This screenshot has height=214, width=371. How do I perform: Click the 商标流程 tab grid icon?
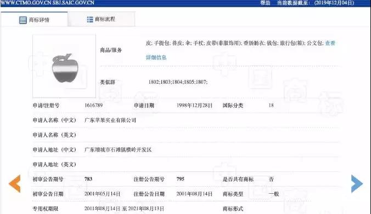pos(89,19)
